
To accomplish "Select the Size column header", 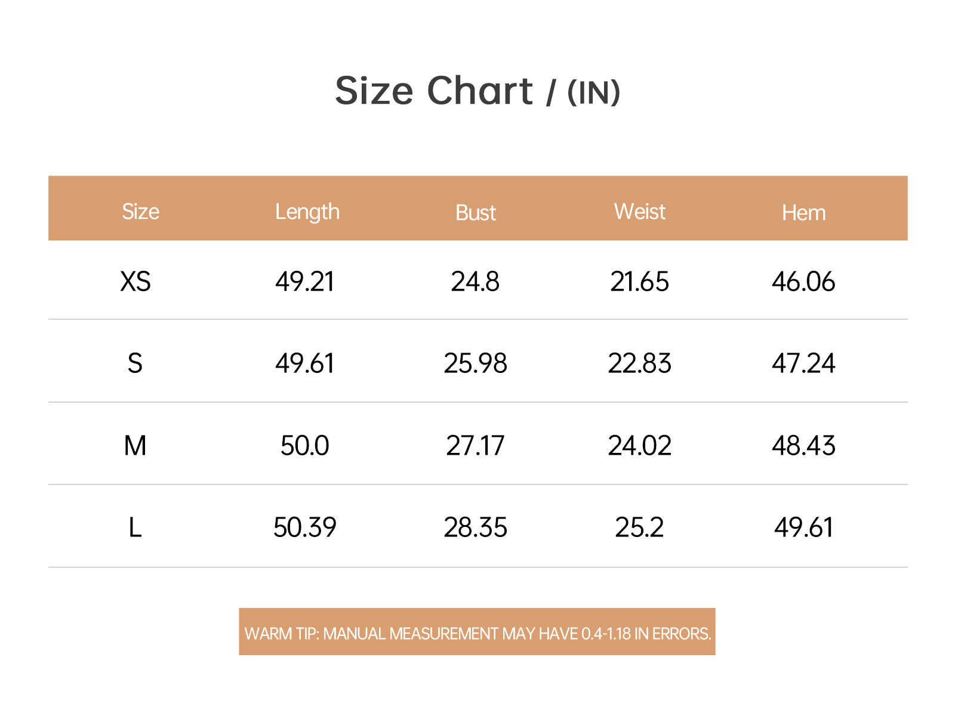I will pyautogui.click(x=140, y=212).
